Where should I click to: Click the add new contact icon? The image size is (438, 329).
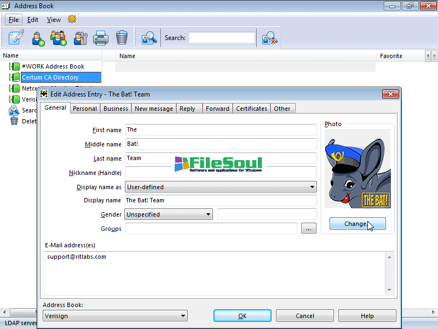(x=38, y=38)
